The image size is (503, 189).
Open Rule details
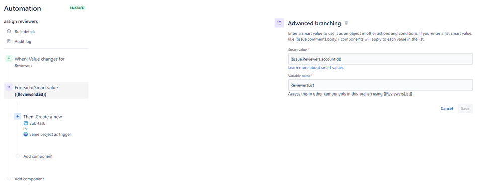(25, 31)
